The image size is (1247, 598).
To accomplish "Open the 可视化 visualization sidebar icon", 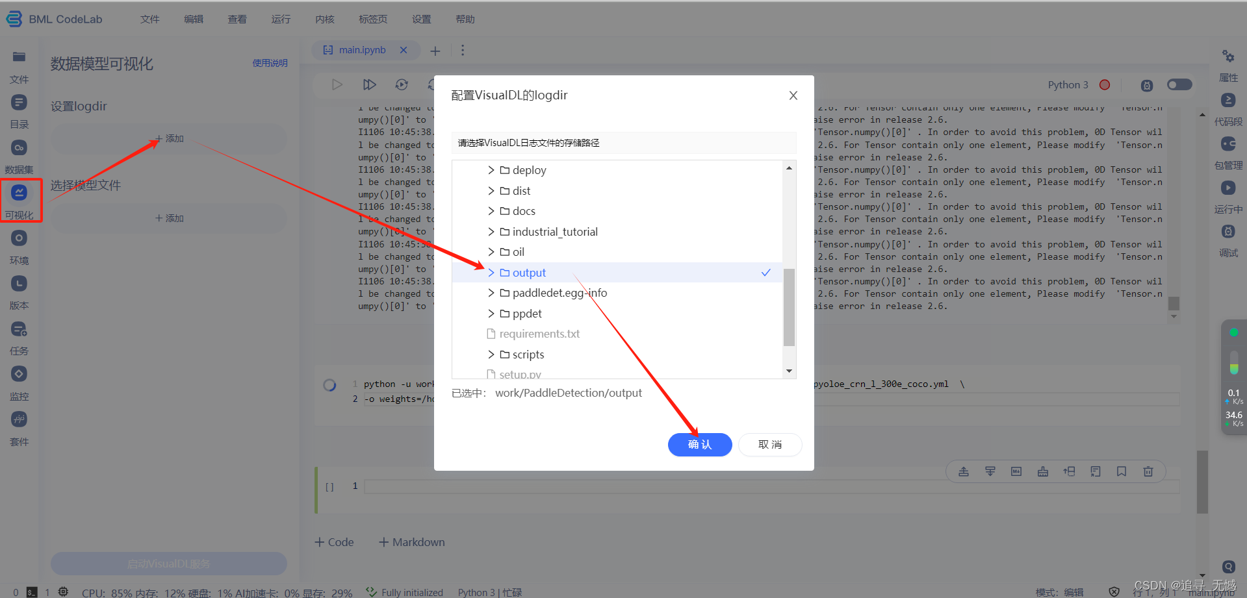I will (19, 193).
